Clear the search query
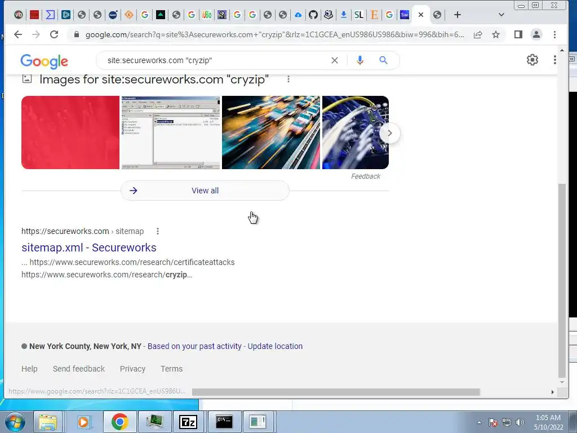This screenshot has height=433, width=577. point(335,60)
